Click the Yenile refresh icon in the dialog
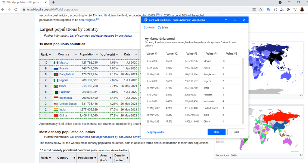 [x=146, y=28]
